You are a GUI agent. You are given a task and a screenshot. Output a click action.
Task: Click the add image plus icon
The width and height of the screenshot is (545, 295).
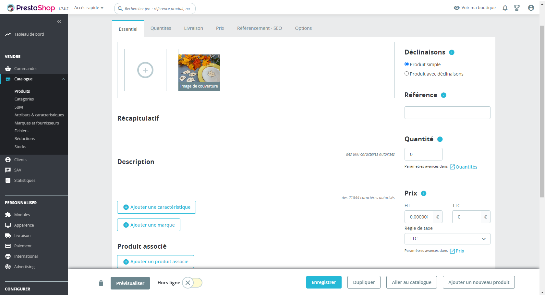[x=145, y=70]
